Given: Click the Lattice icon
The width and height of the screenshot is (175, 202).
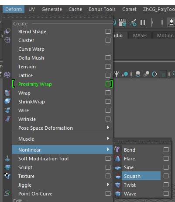Looking at the screenshot, I should [x=7, y=75].
